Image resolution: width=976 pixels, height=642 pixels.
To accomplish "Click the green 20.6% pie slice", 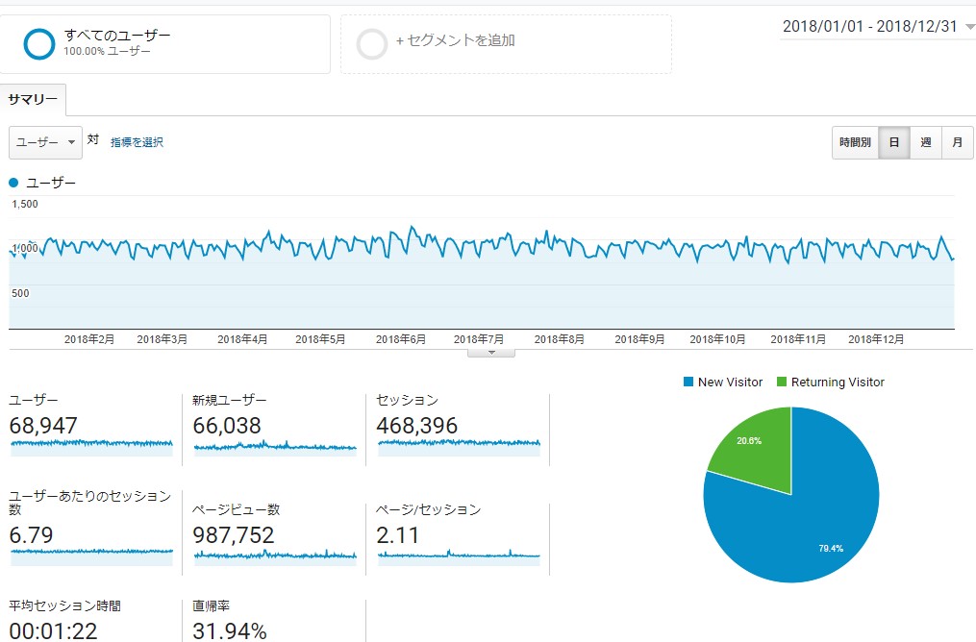I will pyautogui.click(x=756, y=448).
